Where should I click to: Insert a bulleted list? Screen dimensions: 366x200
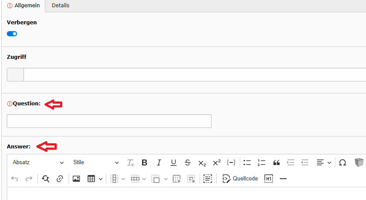click(x=247, y=162)
